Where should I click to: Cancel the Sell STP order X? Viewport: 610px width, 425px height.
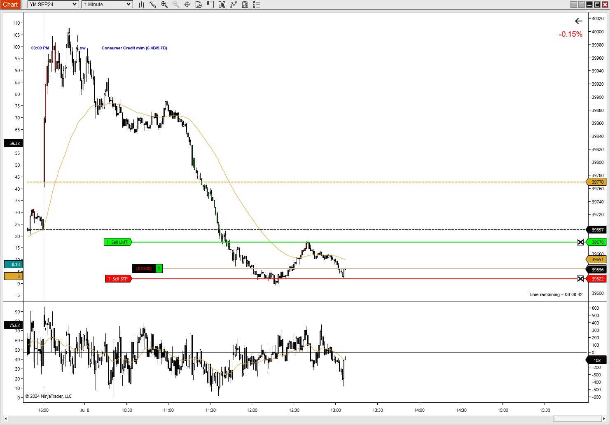[x=580, y=279]
